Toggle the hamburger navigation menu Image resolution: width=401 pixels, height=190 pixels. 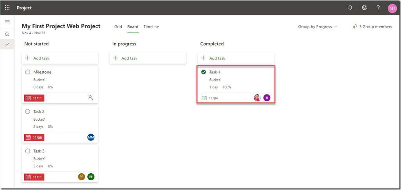tap(7, 22)
